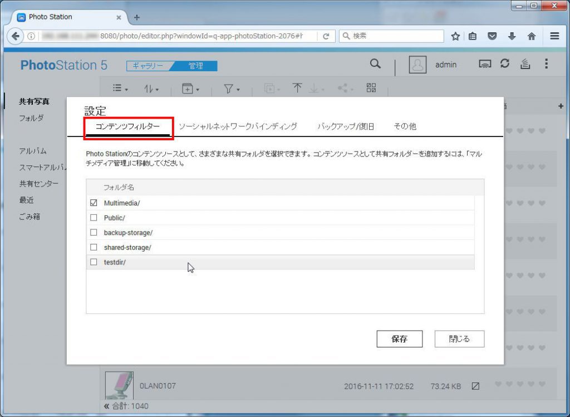Click the admin user avatar icon
This screenshot has height=417, width=570.
417,65
